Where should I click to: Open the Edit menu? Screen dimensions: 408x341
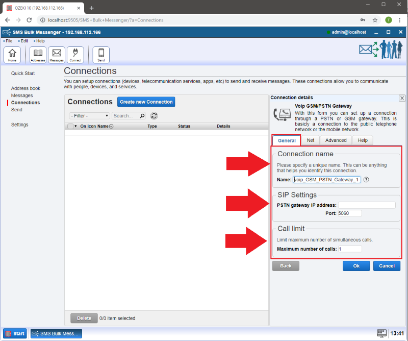(x=24, y=41)
